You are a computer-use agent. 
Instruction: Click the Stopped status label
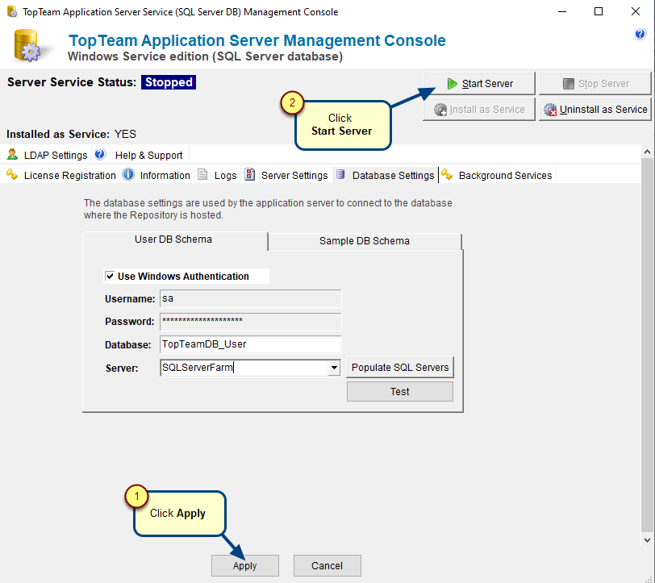(169, 82)
